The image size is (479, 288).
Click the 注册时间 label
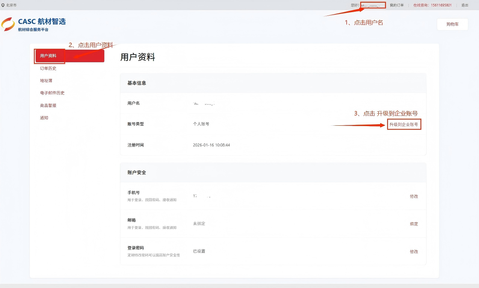136,145
